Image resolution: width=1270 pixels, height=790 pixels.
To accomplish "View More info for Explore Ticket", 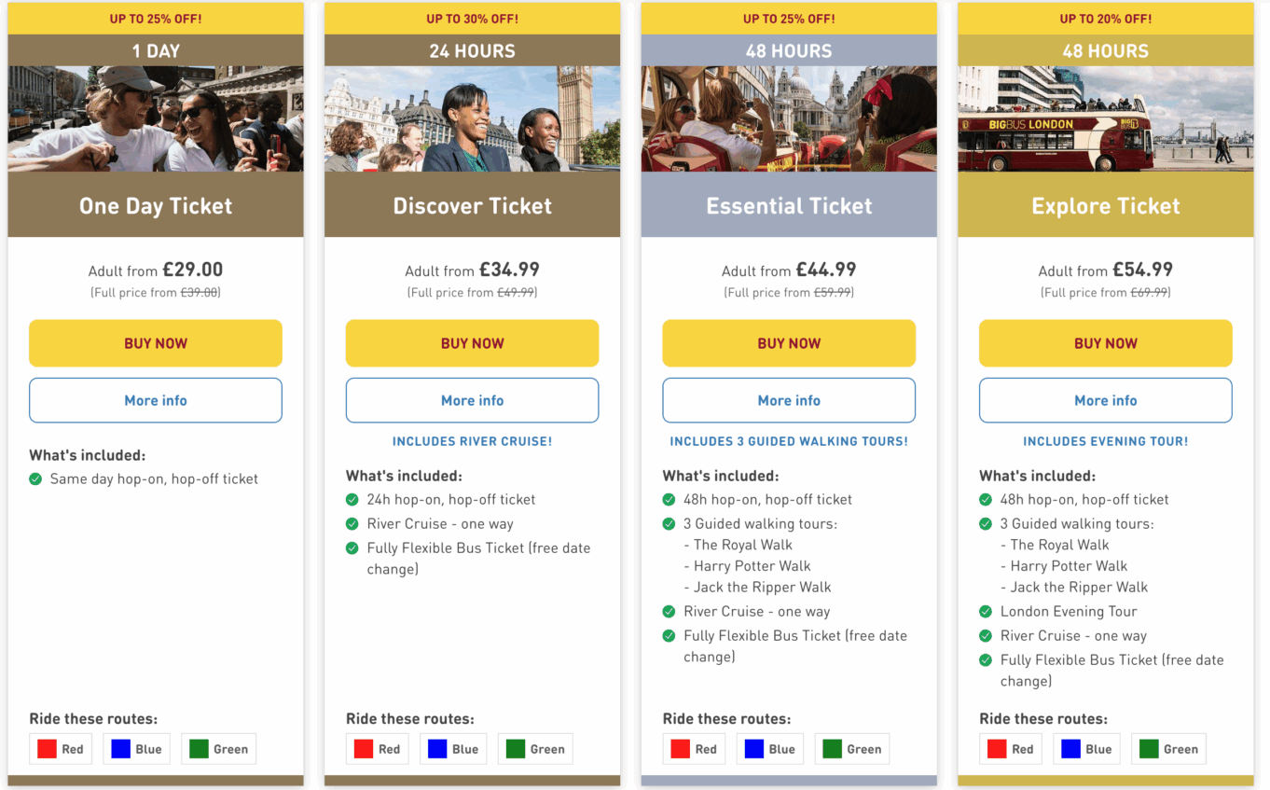I will 1105,400.
